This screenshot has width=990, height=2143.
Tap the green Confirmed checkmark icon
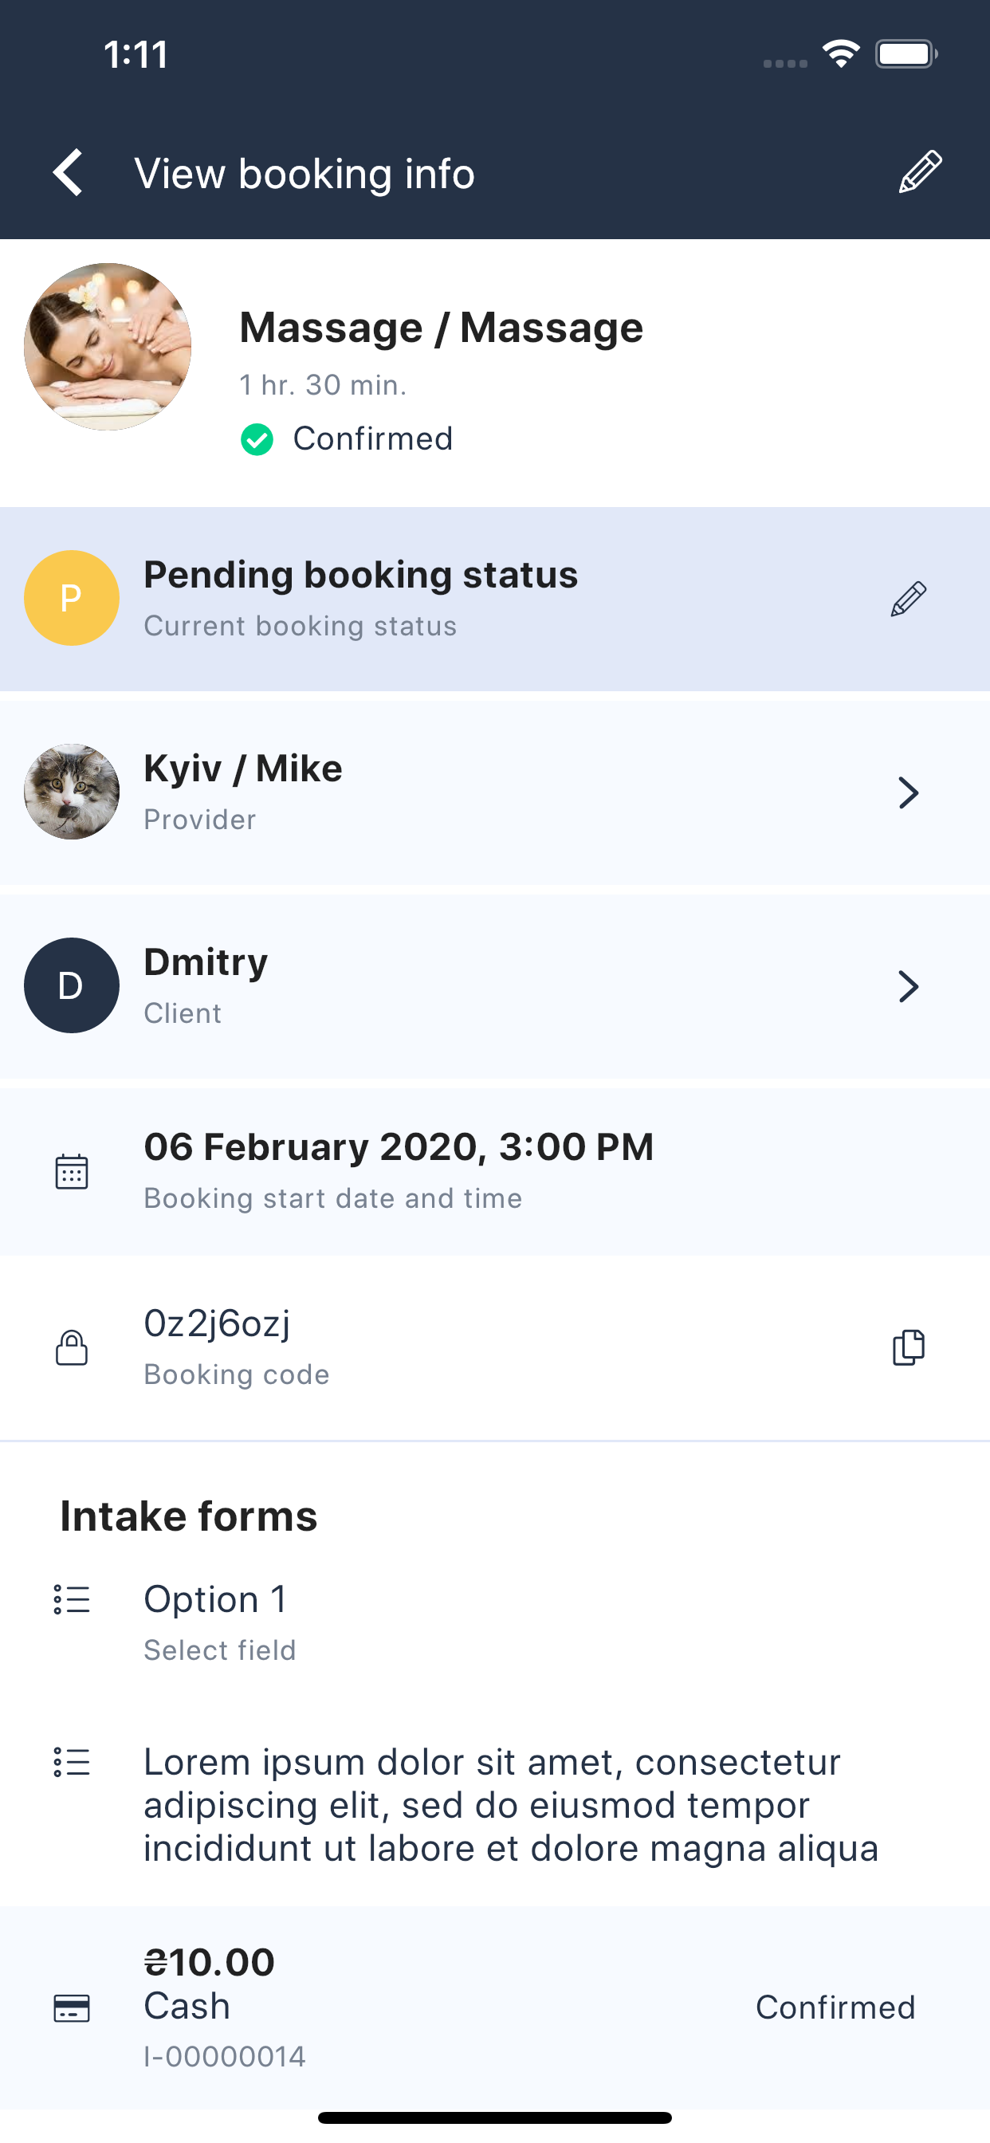tap(257, 439)
